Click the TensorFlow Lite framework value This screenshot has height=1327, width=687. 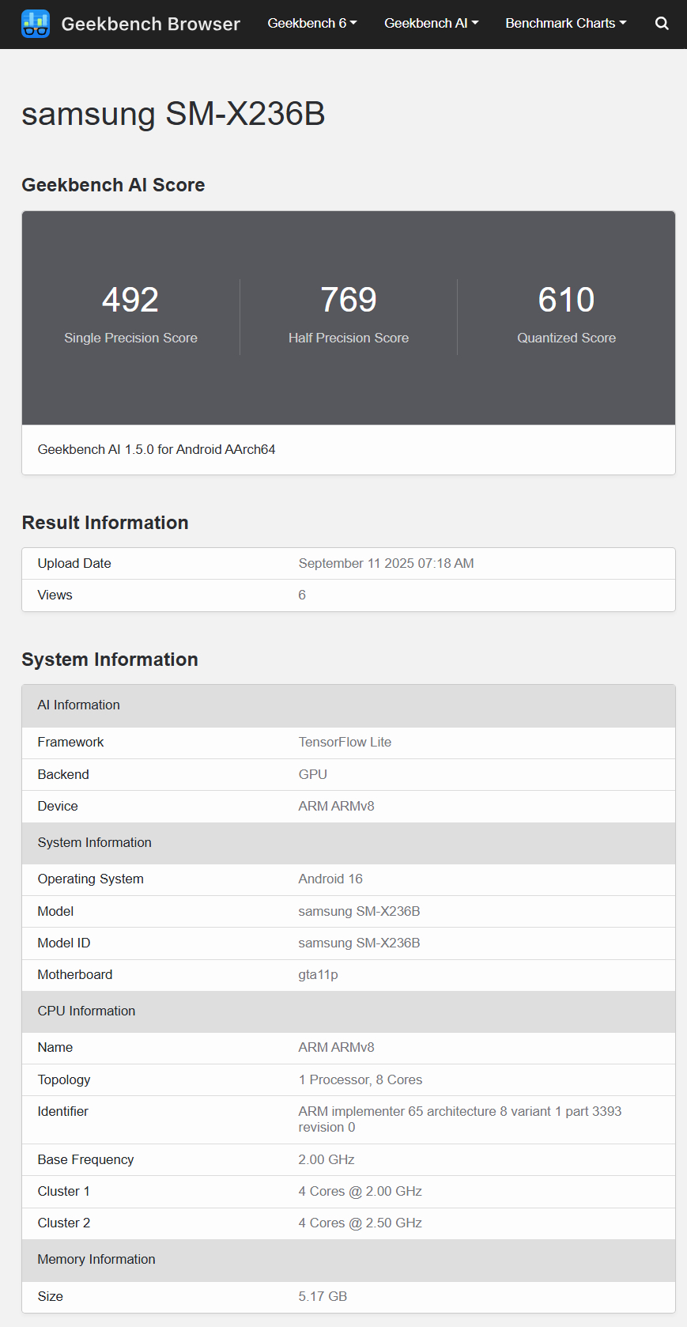tap(345, 742)
